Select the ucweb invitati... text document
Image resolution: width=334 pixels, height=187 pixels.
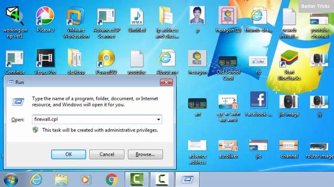[289, 22]
